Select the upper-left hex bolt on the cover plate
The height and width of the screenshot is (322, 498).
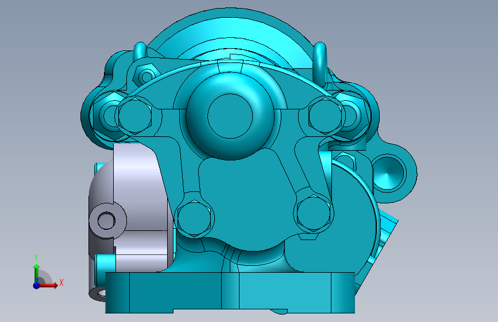tap(135, 116)
